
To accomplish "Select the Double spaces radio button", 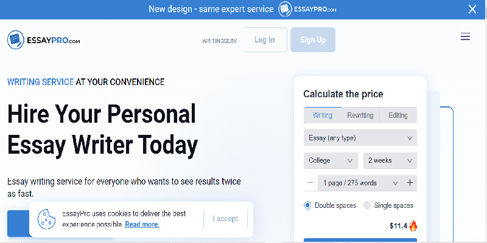I will pyautogui.click(x=307, y=205).
